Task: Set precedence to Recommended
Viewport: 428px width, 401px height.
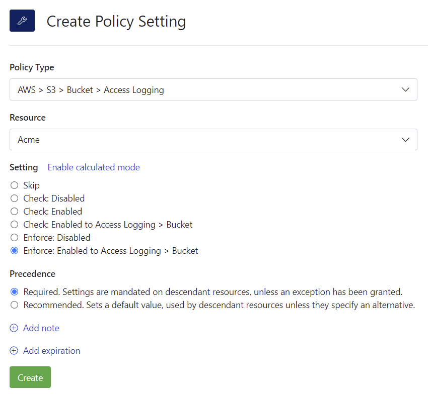Action: click(x=14, y=305)
